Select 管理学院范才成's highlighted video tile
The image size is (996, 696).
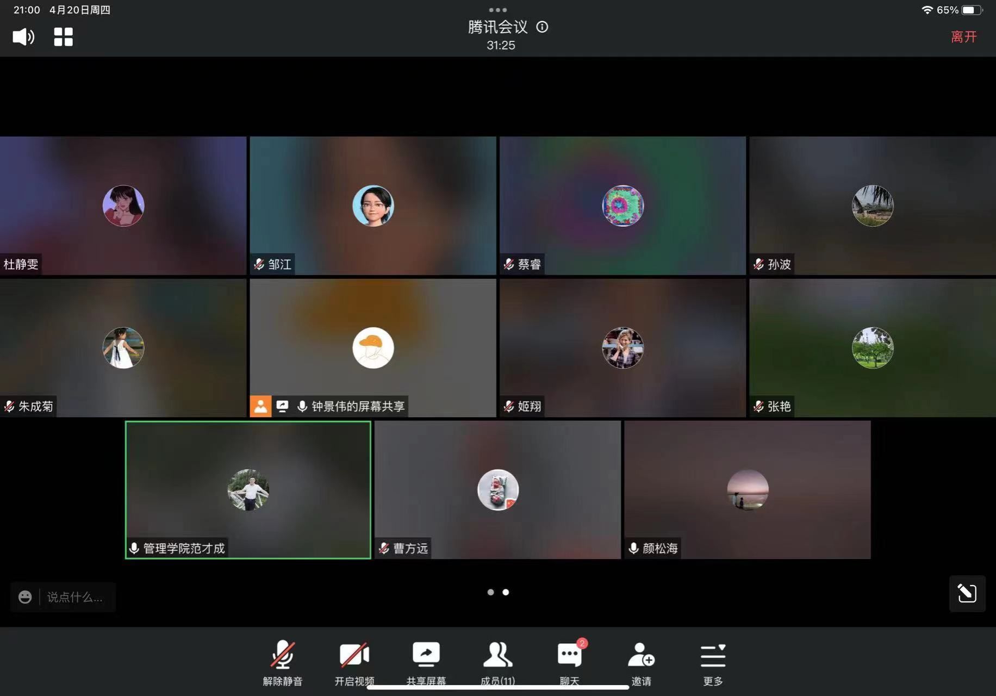(248, 489)
